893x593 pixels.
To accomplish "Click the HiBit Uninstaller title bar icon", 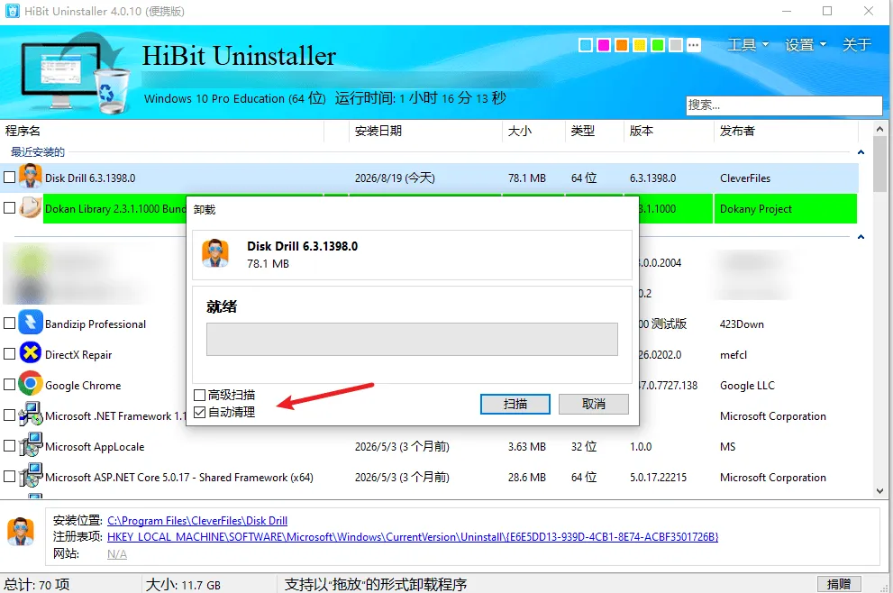I will point(12,12).
